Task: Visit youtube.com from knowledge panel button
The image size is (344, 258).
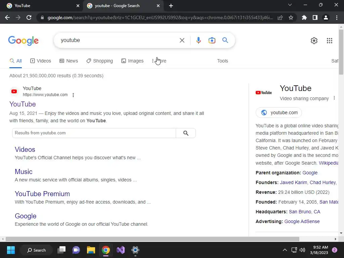Action: tap(278, 113)
